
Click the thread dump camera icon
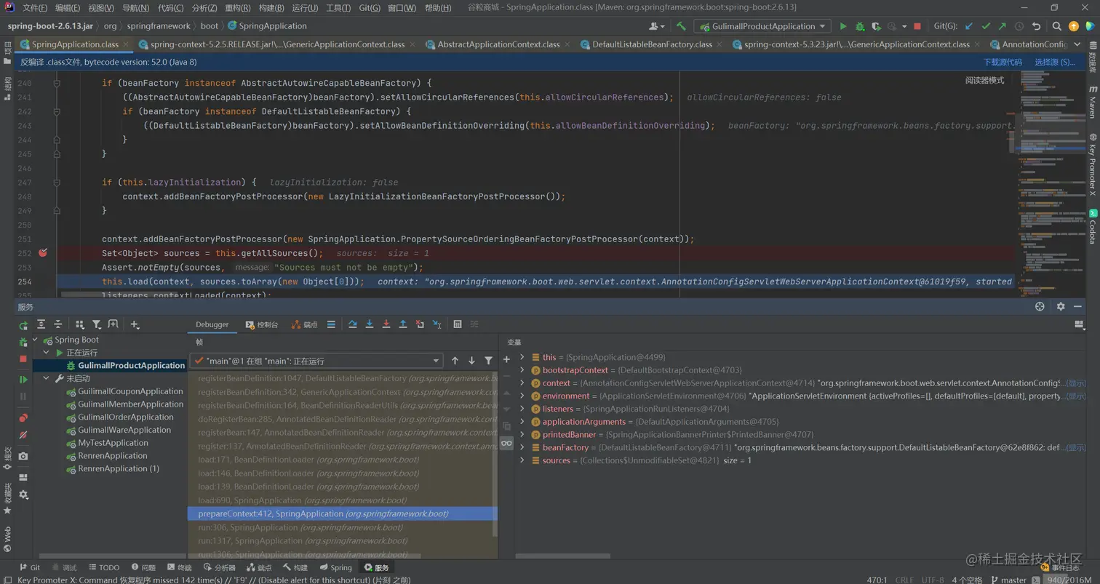click(x=23, y=456)
